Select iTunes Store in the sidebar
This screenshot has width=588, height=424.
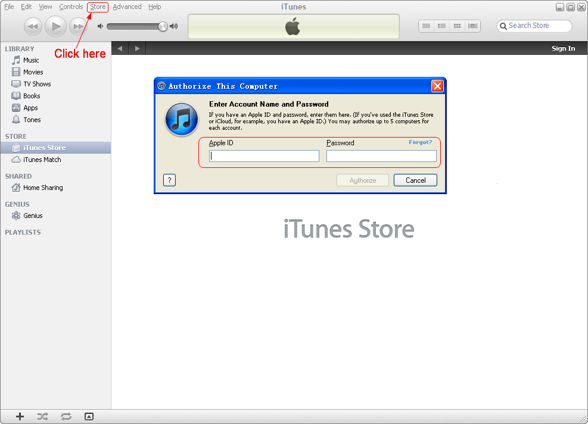[x=55, y=148]
